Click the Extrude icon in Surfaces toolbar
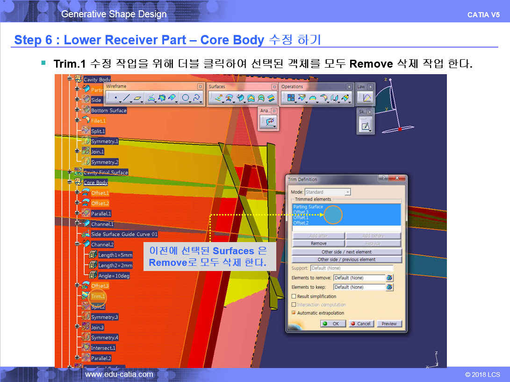Screen dimensions: 510x382 (x=217, y=98)
